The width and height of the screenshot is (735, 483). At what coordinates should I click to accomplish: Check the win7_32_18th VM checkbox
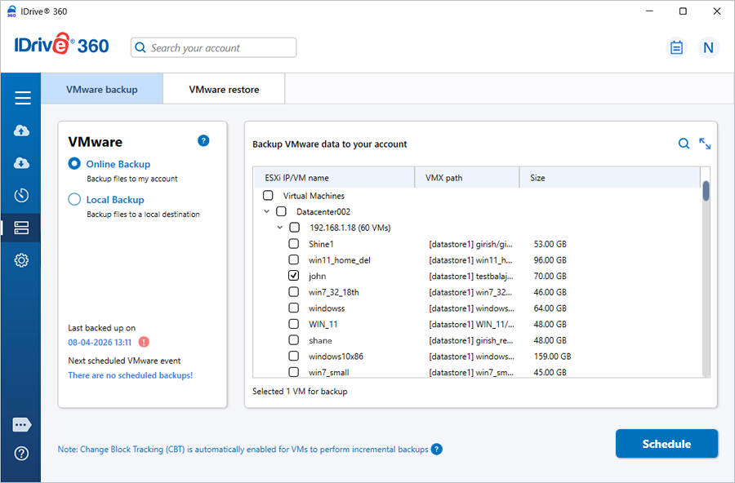pyautogui.click(x=293, y=292)
